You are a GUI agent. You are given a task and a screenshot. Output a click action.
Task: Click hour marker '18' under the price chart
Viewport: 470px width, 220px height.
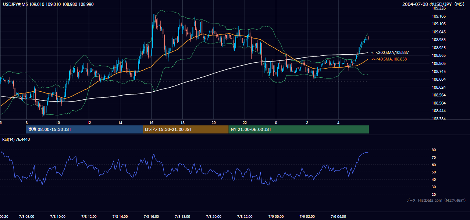coord(182,122)
